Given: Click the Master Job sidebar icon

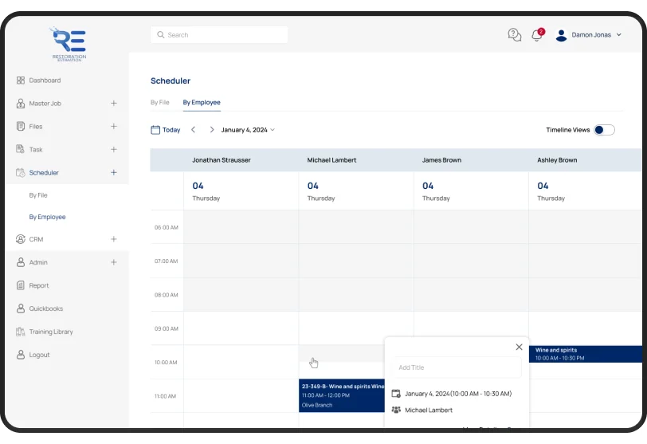Looking at the screenshot, I should [x=20, y=103].
